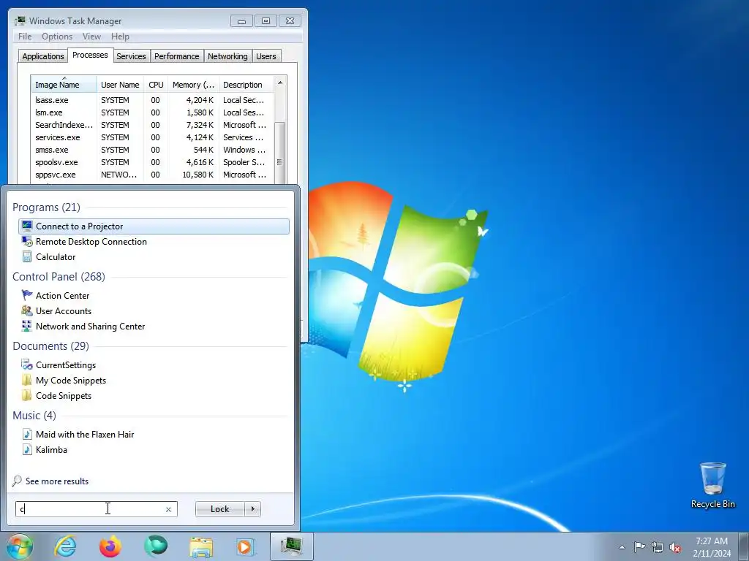Select the lsm.exe process row
Screen dimensions: 749x561
pyautogui.click(x=152, y=112)
